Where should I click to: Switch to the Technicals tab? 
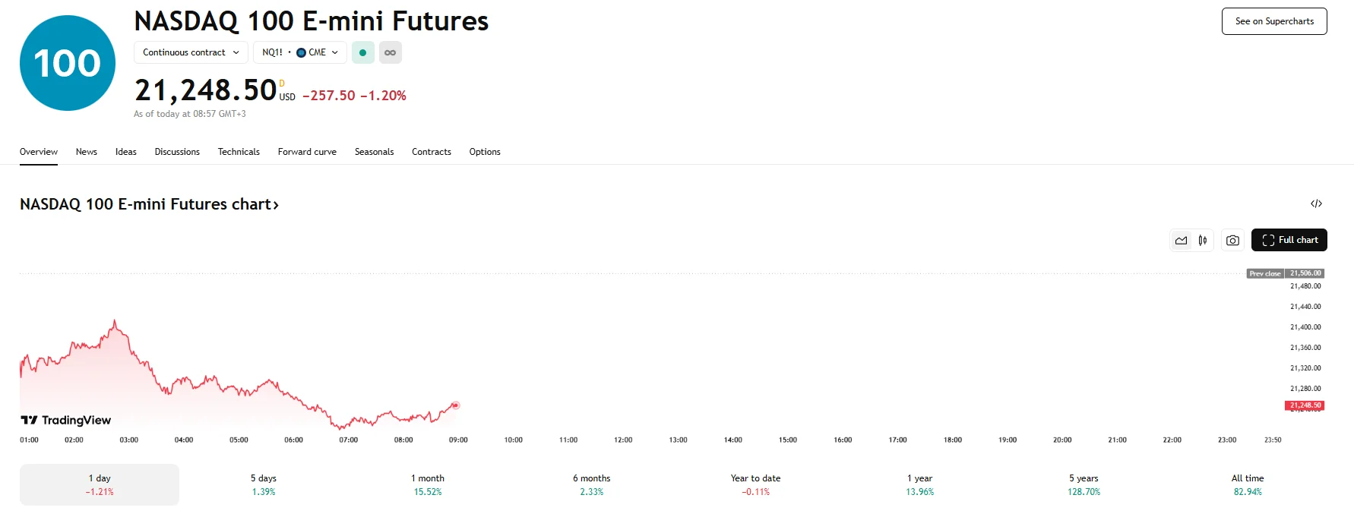click(x=238, y=152)
